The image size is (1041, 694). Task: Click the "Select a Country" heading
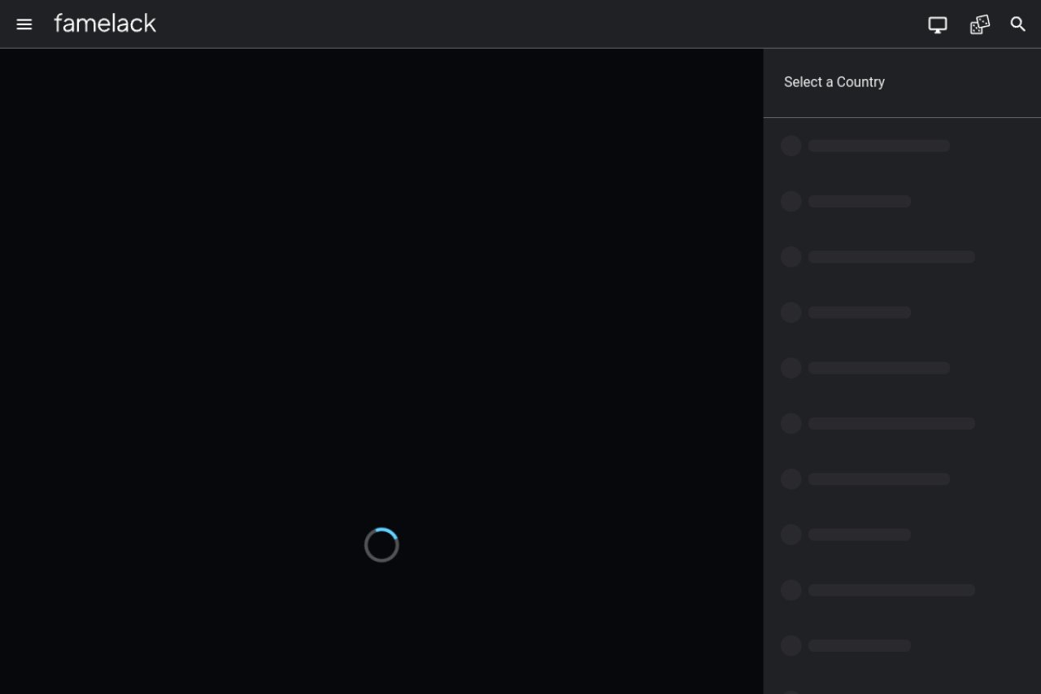pos(834,82)
